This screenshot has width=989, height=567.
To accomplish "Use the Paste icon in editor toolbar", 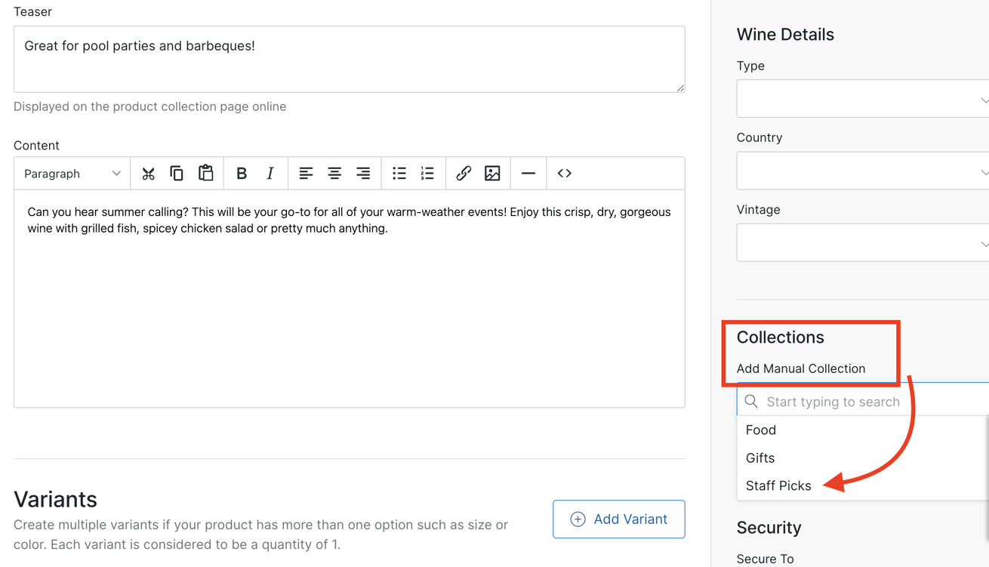I will coord(206,173).
